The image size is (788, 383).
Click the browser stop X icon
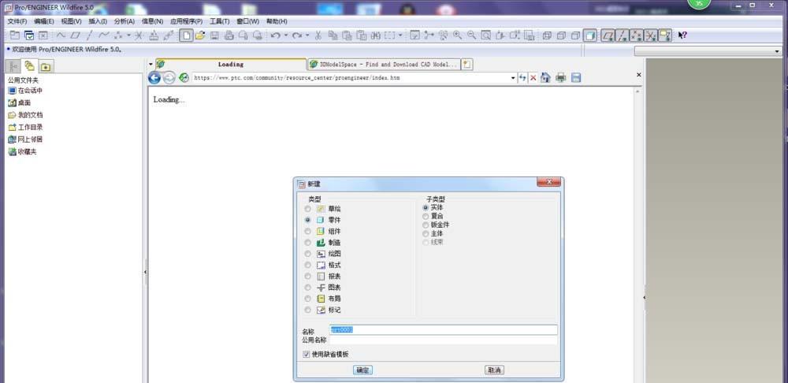(533, 78)
